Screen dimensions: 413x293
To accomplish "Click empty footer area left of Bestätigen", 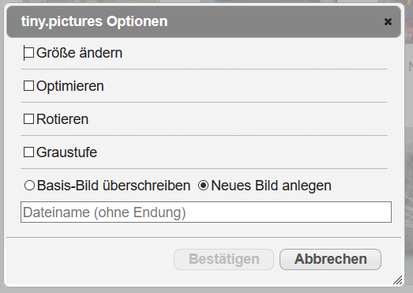I will click(89, 260).
